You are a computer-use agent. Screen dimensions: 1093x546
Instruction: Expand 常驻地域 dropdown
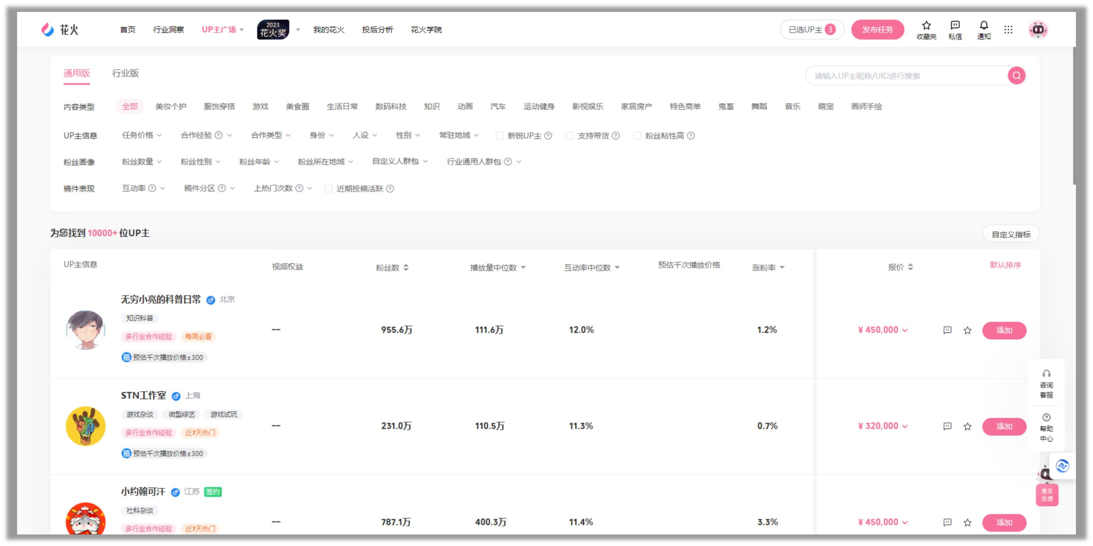(459, 135)
